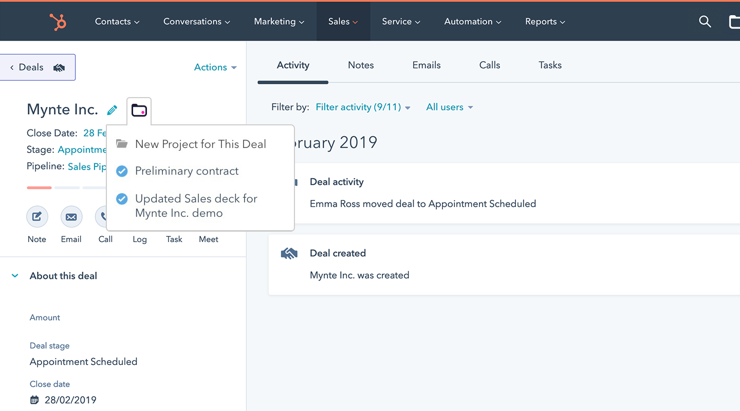Click the Task action label
This screenshot has height=411, width=740.
(x=174, y=239)
